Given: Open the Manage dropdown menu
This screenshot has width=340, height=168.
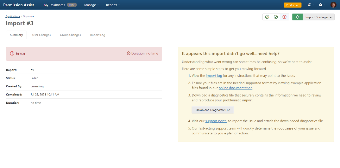Looking at the screenshot, I should coord(91,5).
